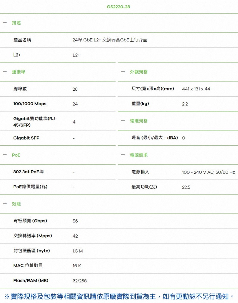Image resolution: width=238 pixels, height=303 pixels.
Task: Click the GS2220-28 model heading
Action: 118,7
